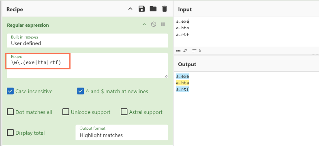Viewport: 319px width, 146px height.
Task: Grab the Regex textarea resize handle
Action: [166, 76]
